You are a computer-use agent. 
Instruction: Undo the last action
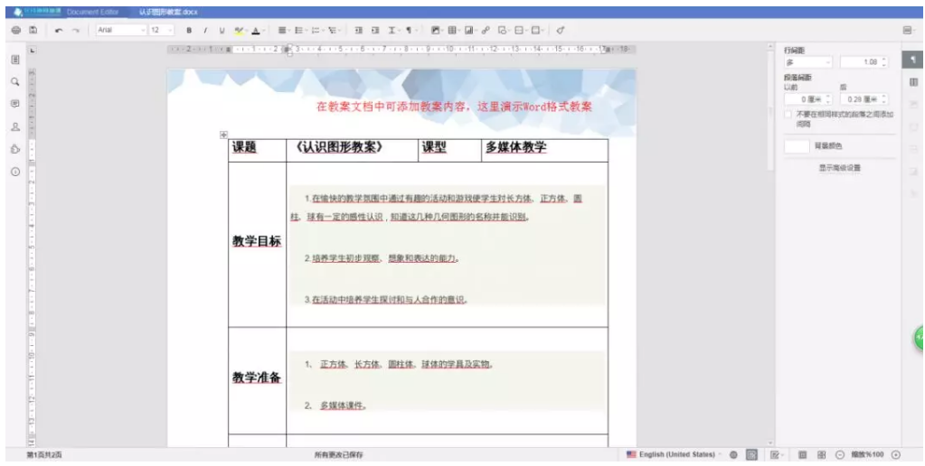(x=59, y=30)
